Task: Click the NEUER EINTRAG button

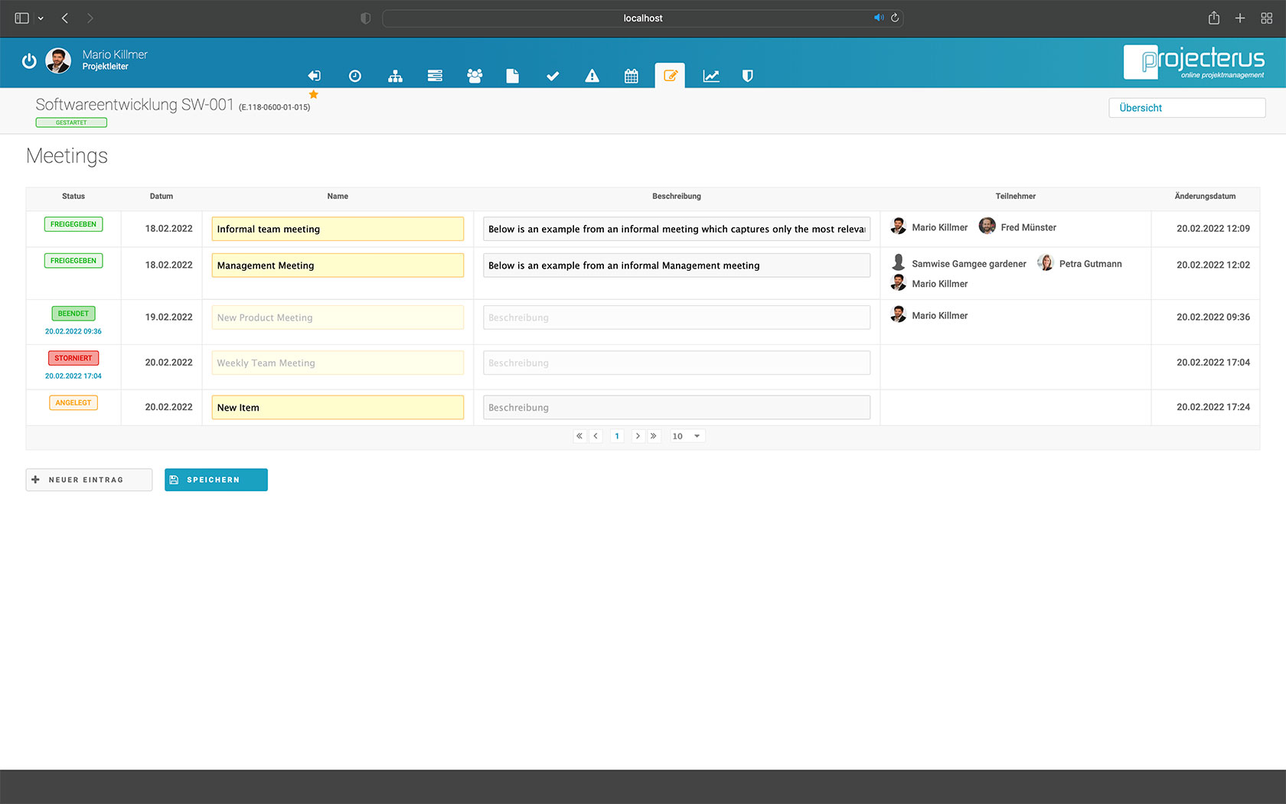Action: pyautogui.click(x=88, y=480)
